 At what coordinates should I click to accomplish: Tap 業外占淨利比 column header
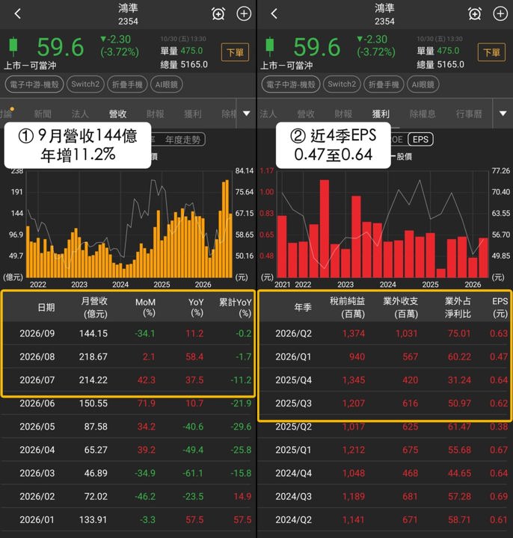pyautogui.click(x=458, y=307)
